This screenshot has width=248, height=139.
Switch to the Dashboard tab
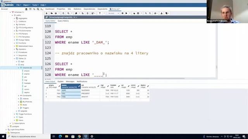coord(50,9)
